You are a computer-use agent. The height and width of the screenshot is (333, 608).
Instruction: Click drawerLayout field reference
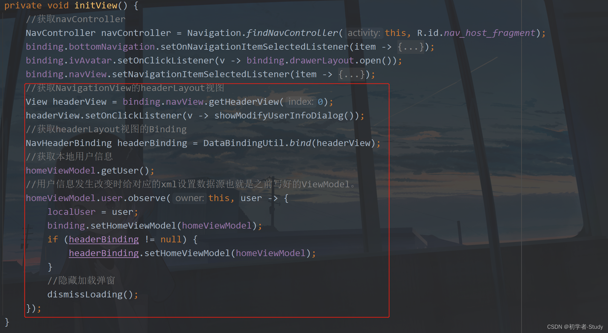click(322, 60)
